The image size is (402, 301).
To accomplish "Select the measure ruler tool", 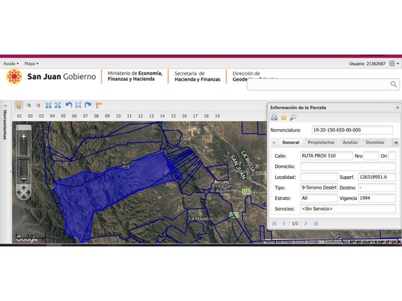I will tap(99, 105).
